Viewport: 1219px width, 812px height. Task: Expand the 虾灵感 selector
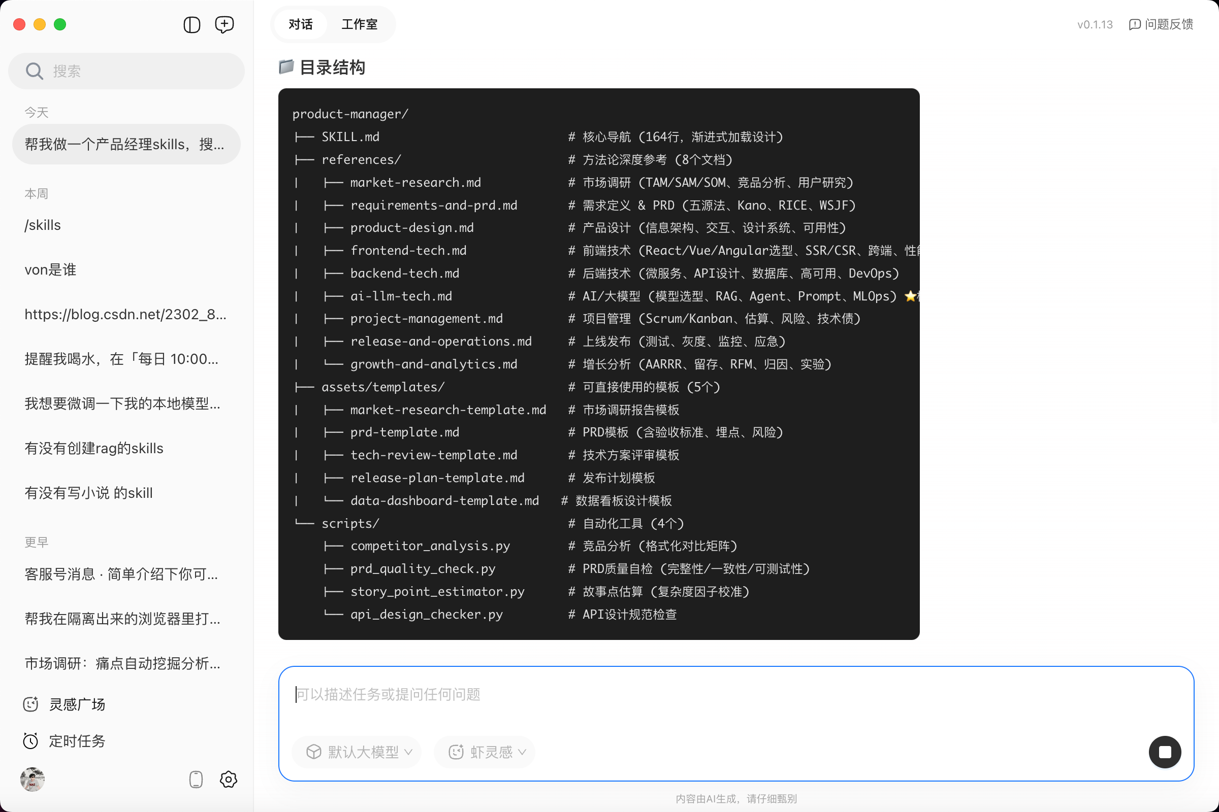point(484,752)
